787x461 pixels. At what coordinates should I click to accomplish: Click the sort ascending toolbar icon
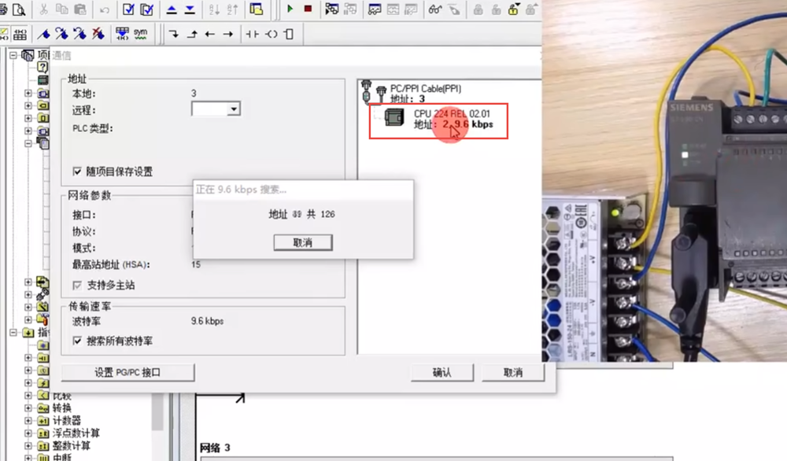[x=214, y=9]
